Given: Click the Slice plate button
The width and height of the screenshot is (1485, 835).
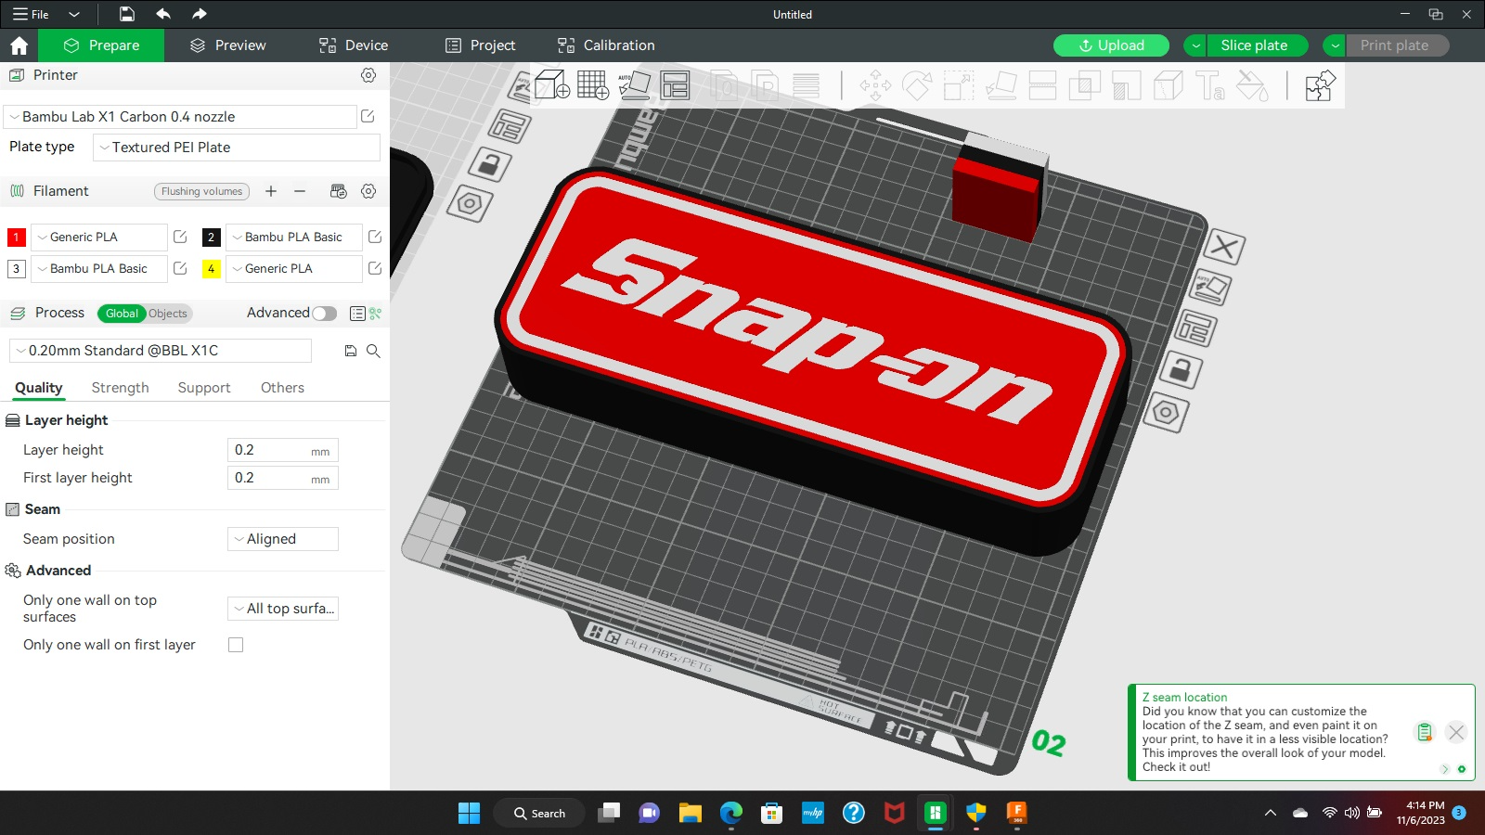Looking at the screenshot, I should (1255, 45).
